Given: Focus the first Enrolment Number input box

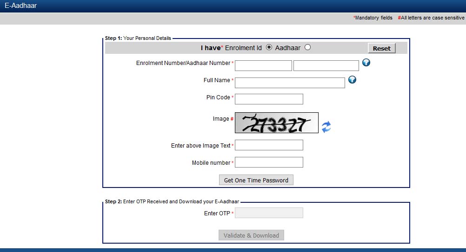Looking at the screenshot, I should [263, 65].
